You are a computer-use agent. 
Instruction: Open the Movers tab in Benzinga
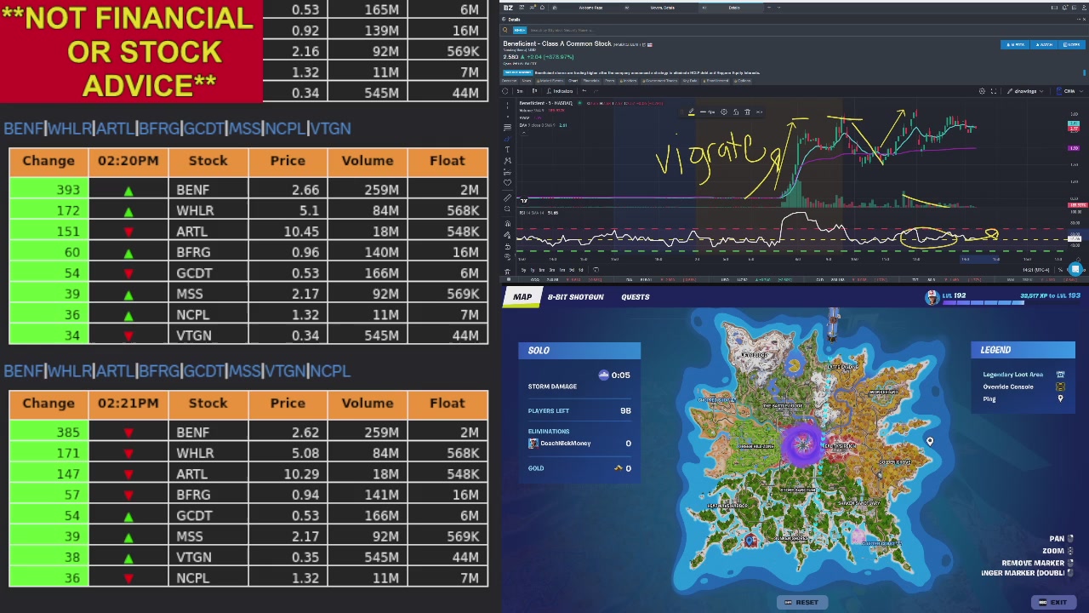[x=662, y=8]
